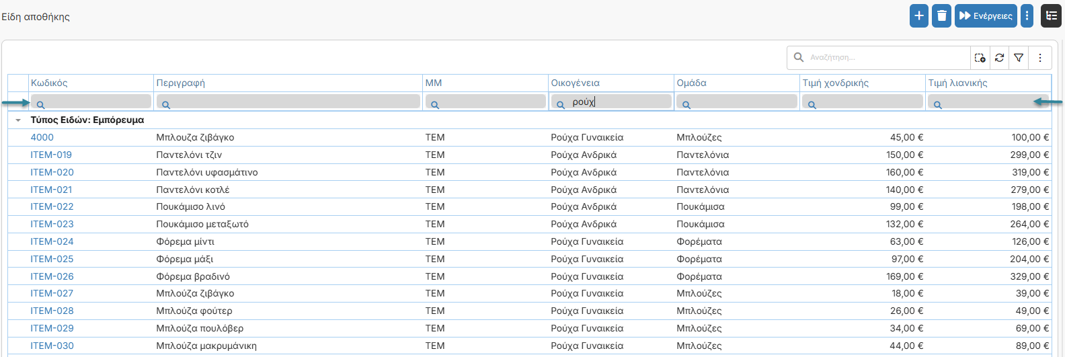The width and height of the screenshot is (1065, 357).
Task: Click the trash delete button
Action: click(942, 15)
